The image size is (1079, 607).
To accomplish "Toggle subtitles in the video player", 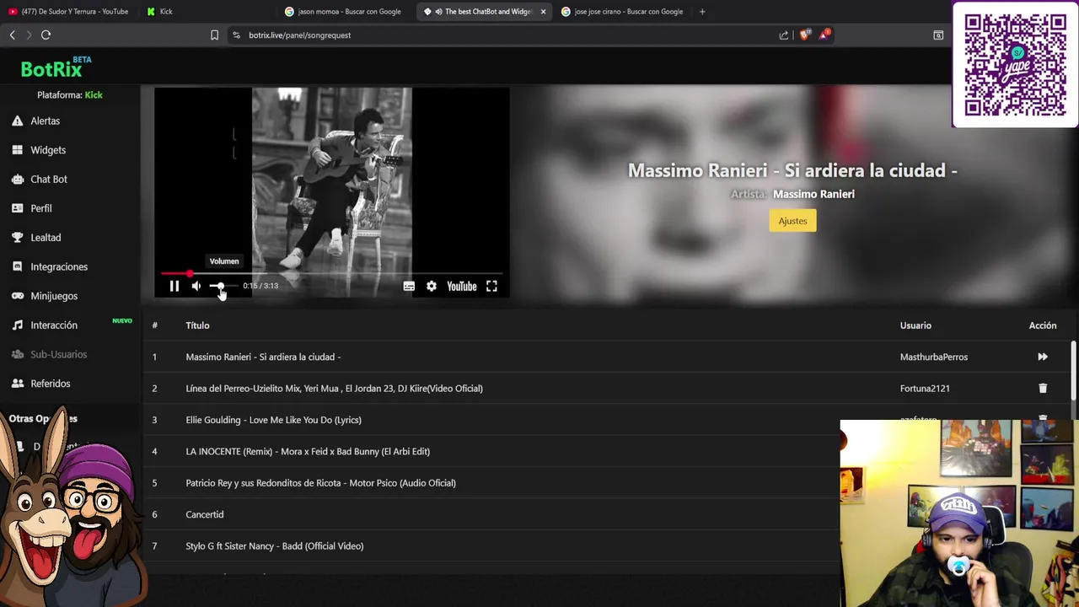I will (409, 286).
